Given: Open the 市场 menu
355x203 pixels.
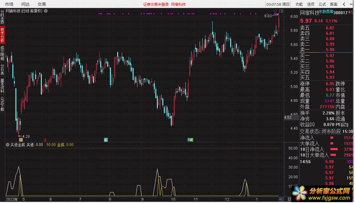Looking at the screenshot, I should click(x=9, y=4).
